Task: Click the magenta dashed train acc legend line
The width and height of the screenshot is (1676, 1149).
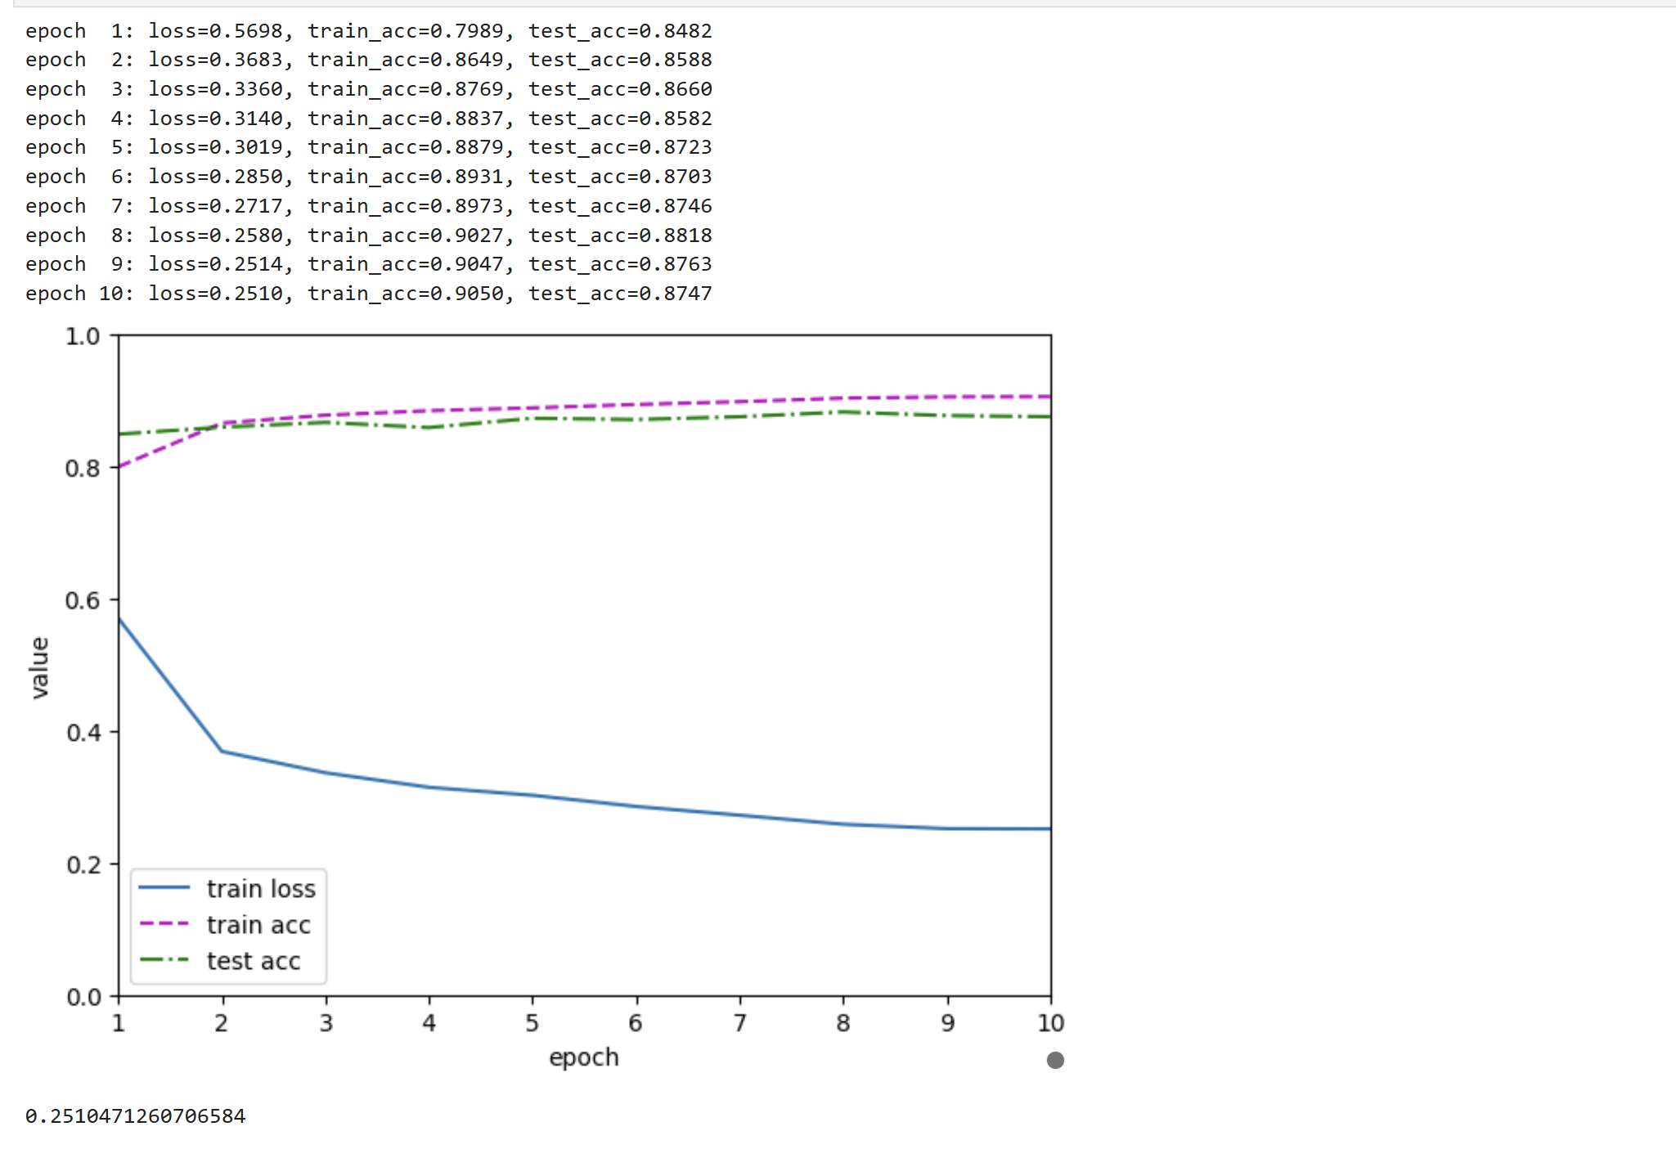Action: pos(164,923)
